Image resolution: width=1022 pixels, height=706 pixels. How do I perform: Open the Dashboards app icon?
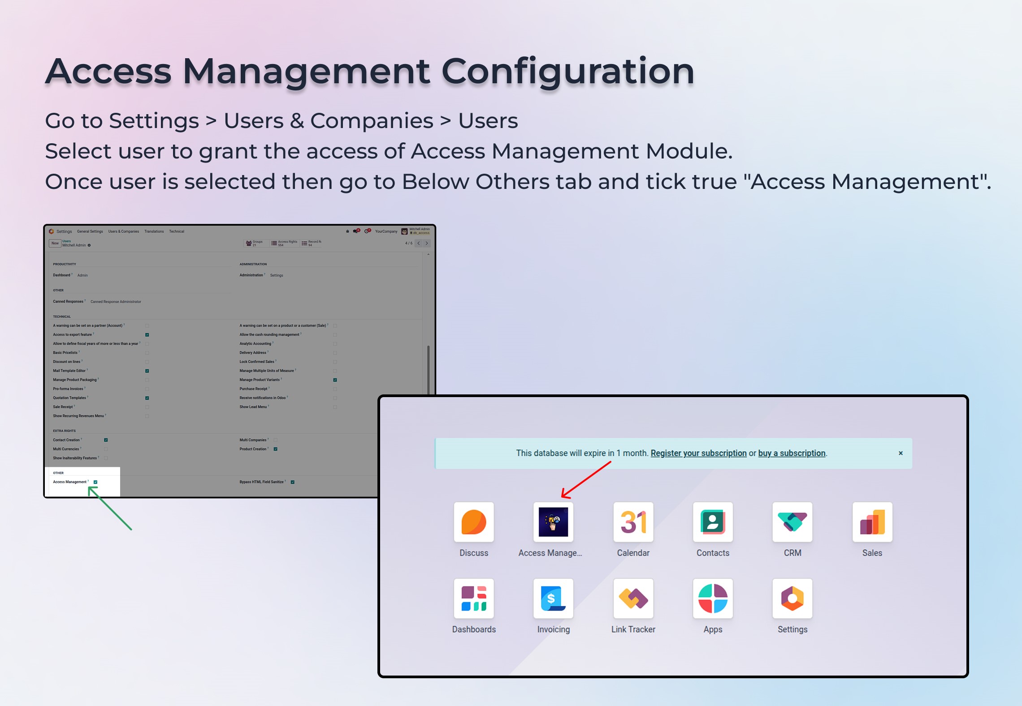[x=473, y=599]
